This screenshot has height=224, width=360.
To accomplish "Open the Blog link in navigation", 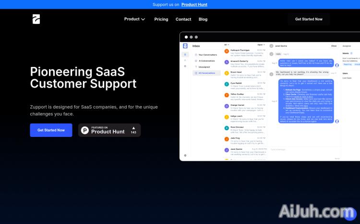I will [203, 19].
